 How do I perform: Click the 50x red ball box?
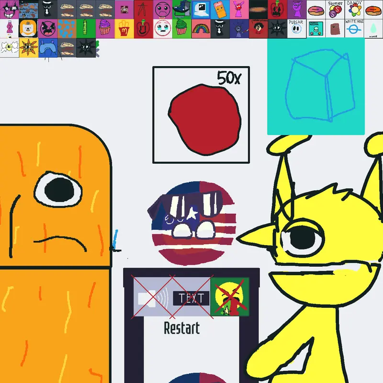click(201, 115)
